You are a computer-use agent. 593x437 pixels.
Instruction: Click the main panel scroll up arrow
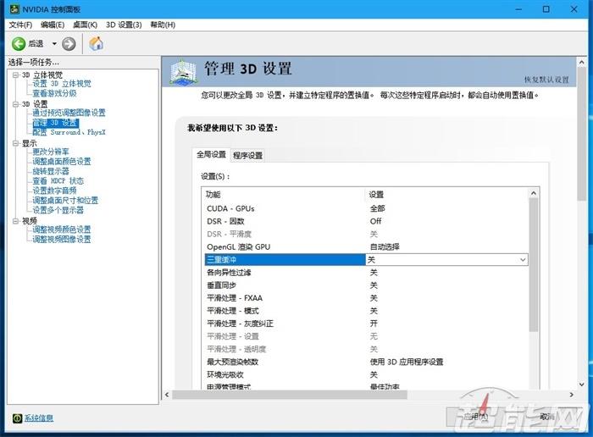click(x=582, y=62)
